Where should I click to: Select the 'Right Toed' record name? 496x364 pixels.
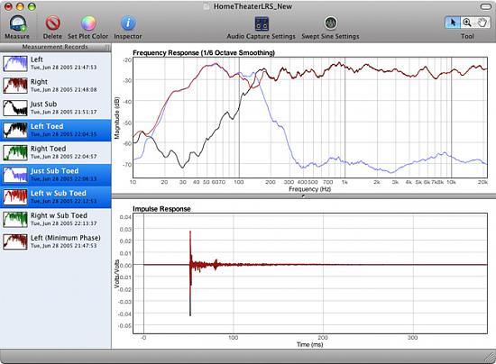click(x=49, y=149)
